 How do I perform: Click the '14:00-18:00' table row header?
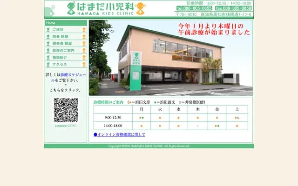click(x=113, y=126)
